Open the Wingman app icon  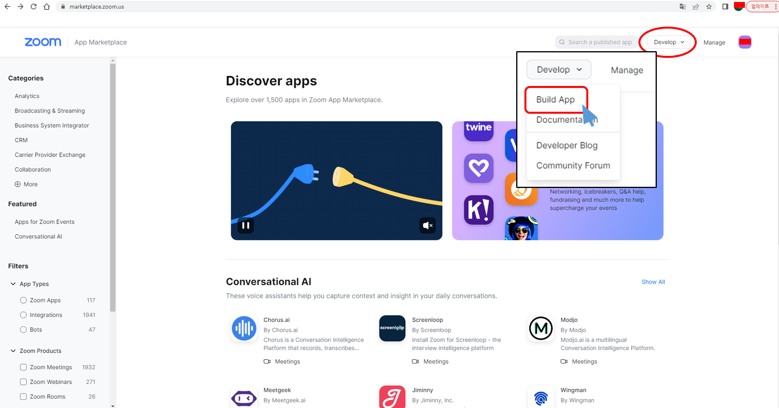(x=541, y=398)
